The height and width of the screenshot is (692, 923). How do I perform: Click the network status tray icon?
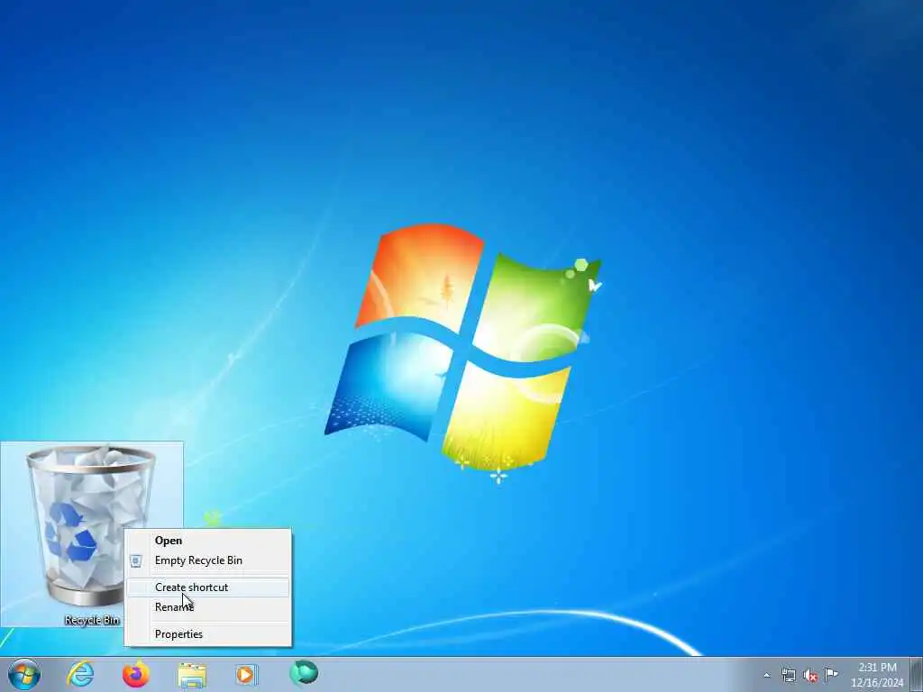788,675
